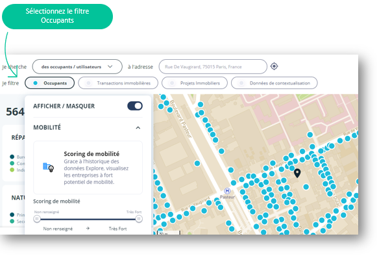Toggle the Afficher / Masquer switch
This screenshot has width=377, height=258.
[135, 106]
